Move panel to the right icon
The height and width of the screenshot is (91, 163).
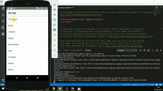[x=157, y=50]
